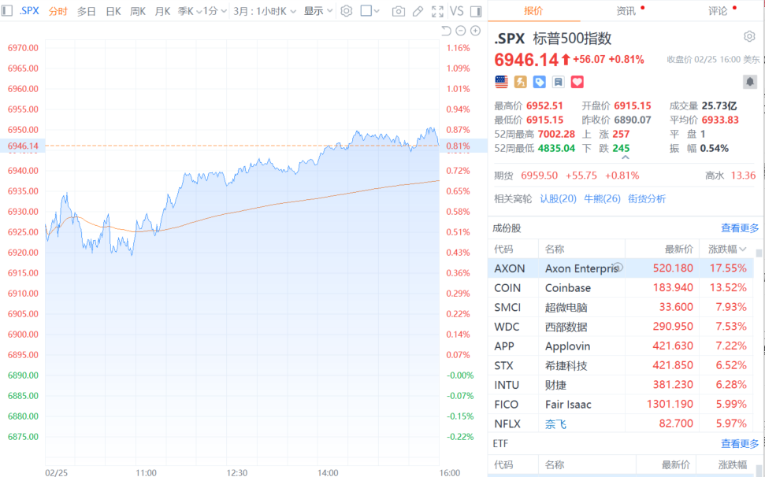Click the zoom-in plus icon on chart
Screen dimensions: 765x477
click(x=475, y=31)
